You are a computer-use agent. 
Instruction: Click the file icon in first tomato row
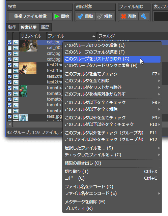click(x=16, y=88)
